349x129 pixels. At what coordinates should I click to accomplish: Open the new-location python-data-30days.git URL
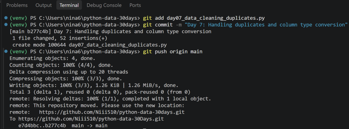112,112
